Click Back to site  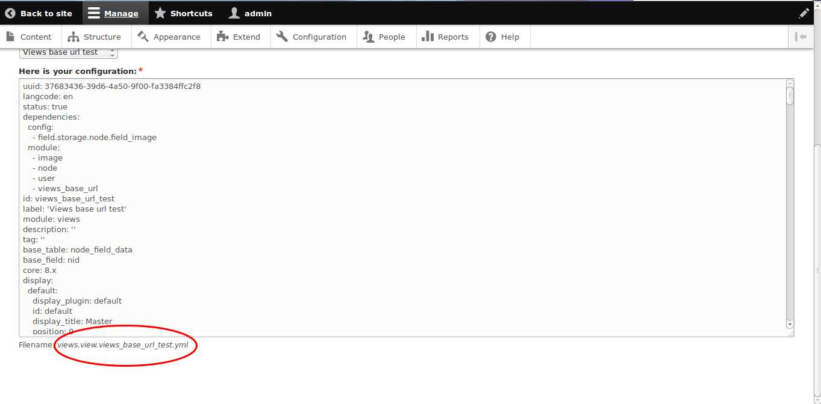pos(40,13)
